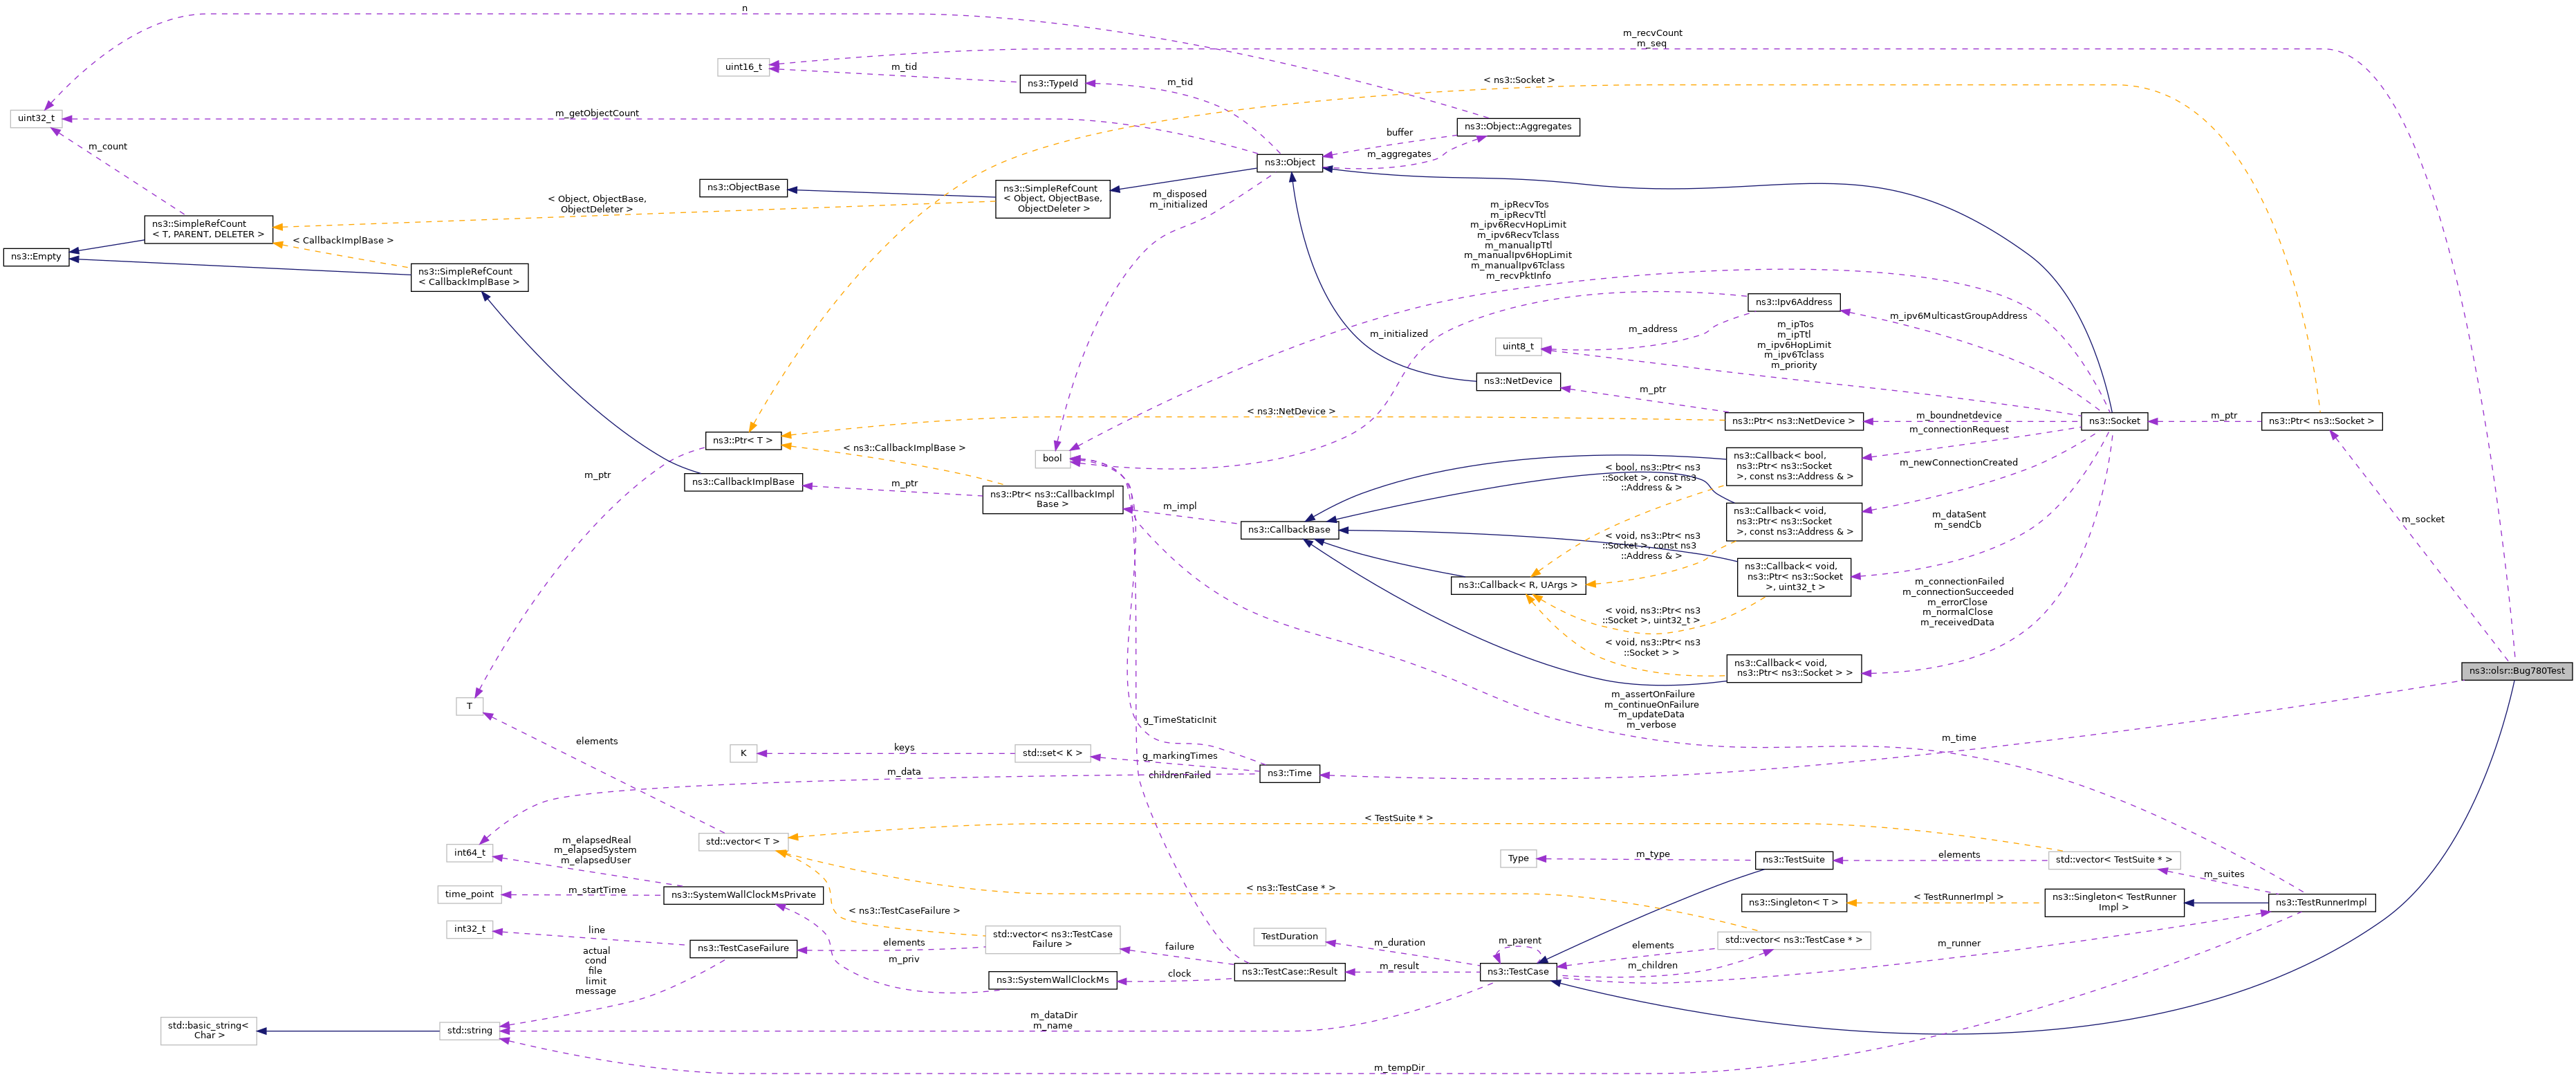
Task: Click the m_suites edge label
Action: 2223,875
